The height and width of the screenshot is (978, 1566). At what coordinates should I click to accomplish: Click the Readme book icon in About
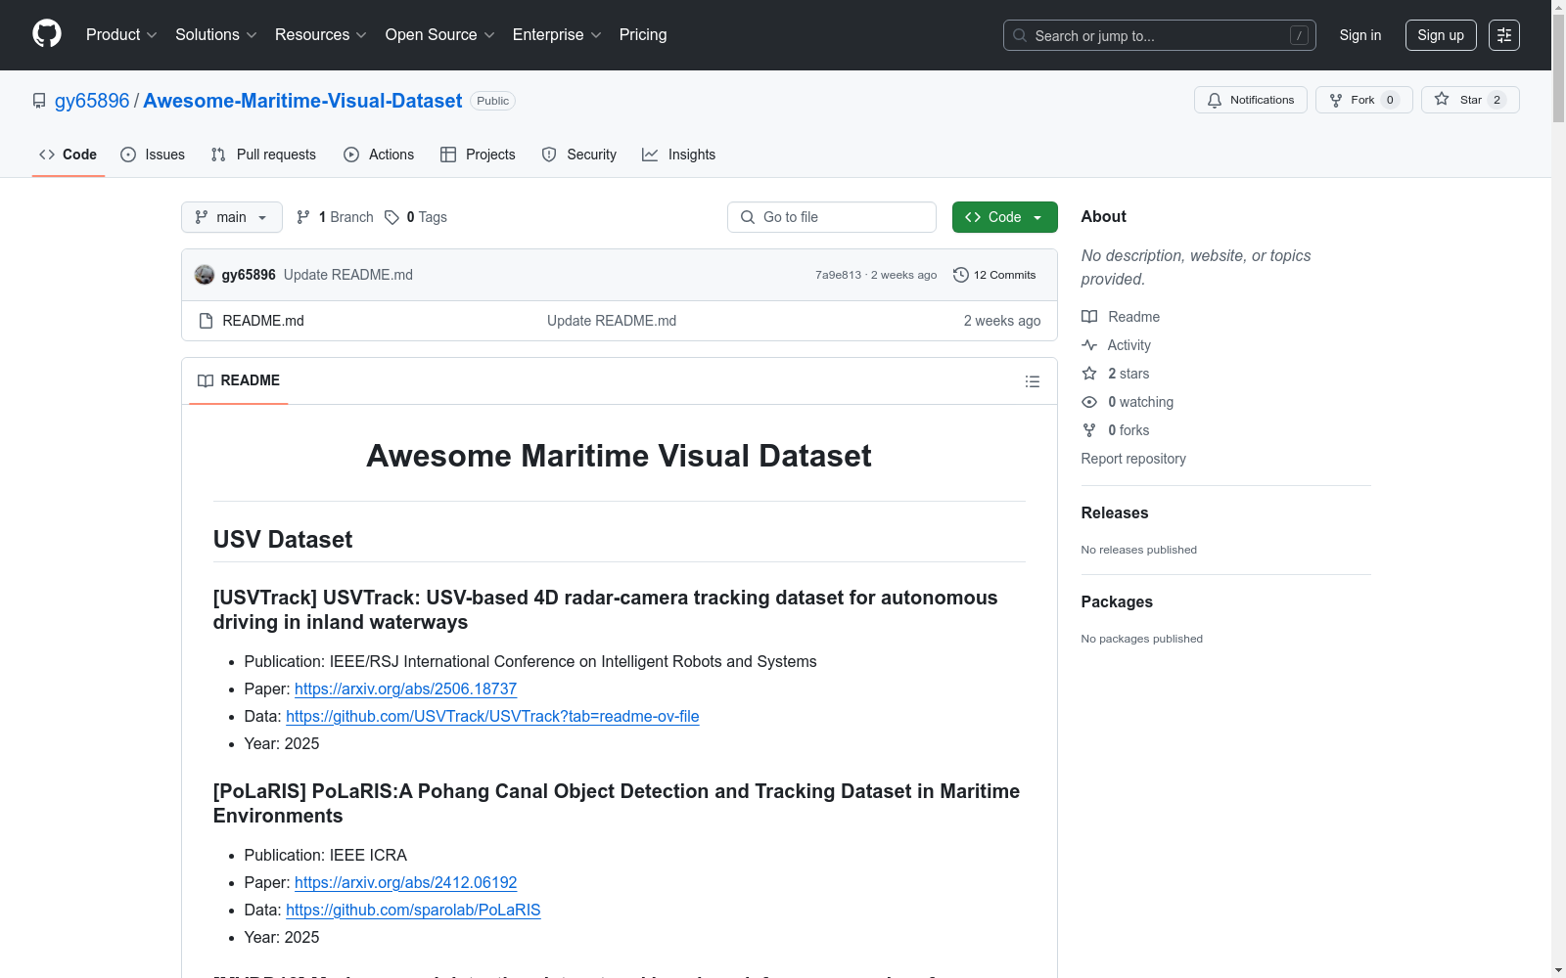pos(1089,317)
